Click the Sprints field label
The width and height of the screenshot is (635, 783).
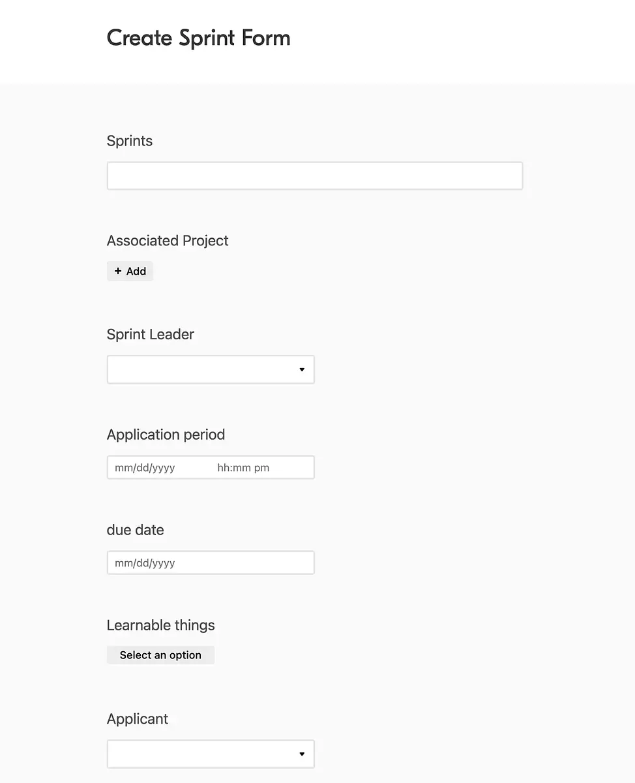pyautogui.click(x=130, y=141)
